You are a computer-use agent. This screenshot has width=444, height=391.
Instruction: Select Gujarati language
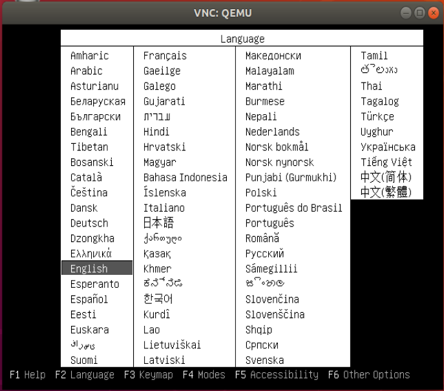click(x=164, y=101)
